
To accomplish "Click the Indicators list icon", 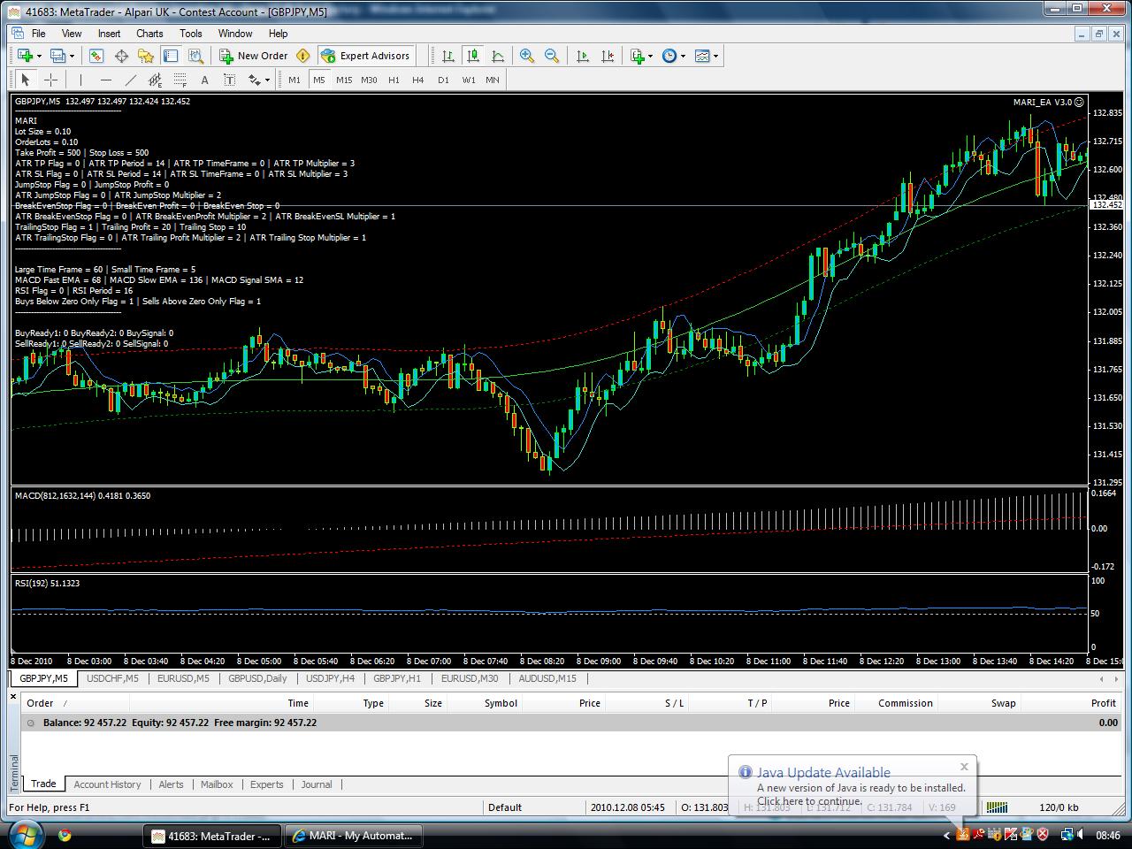I will pyautogui.click(x=637, y=56).
